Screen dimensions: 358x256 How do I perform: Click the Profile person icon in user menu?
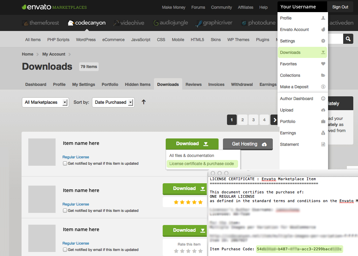(323, 18)
